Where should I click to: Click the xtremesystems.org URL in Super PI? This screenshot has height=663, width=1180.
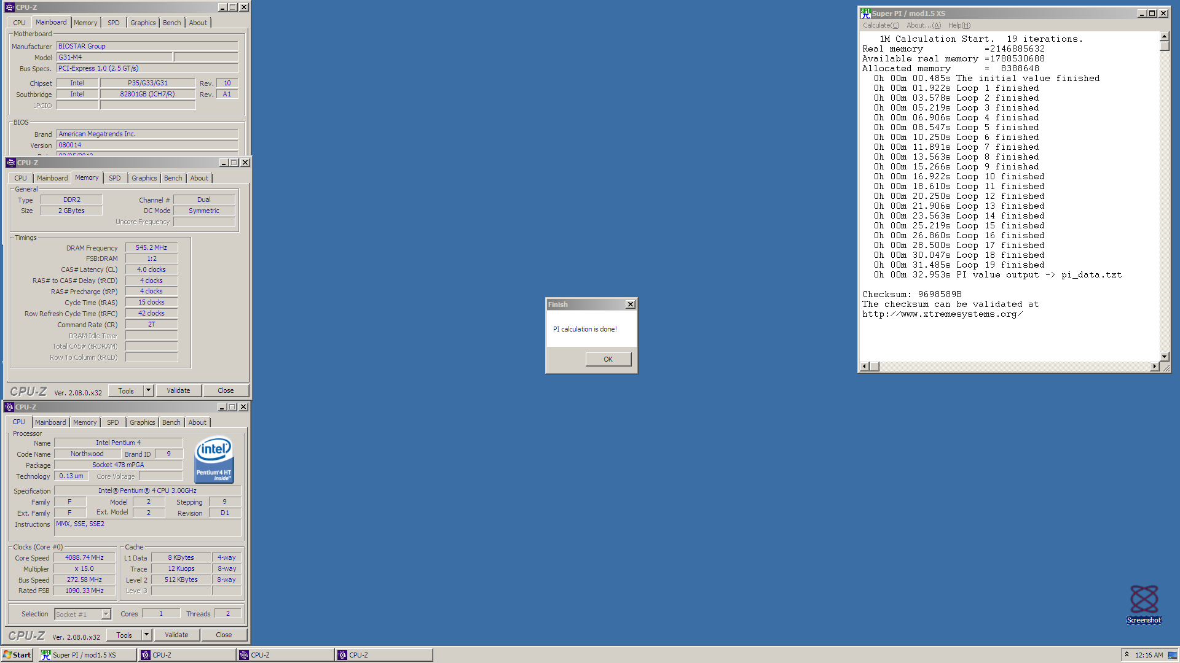[x=942, y=314]
